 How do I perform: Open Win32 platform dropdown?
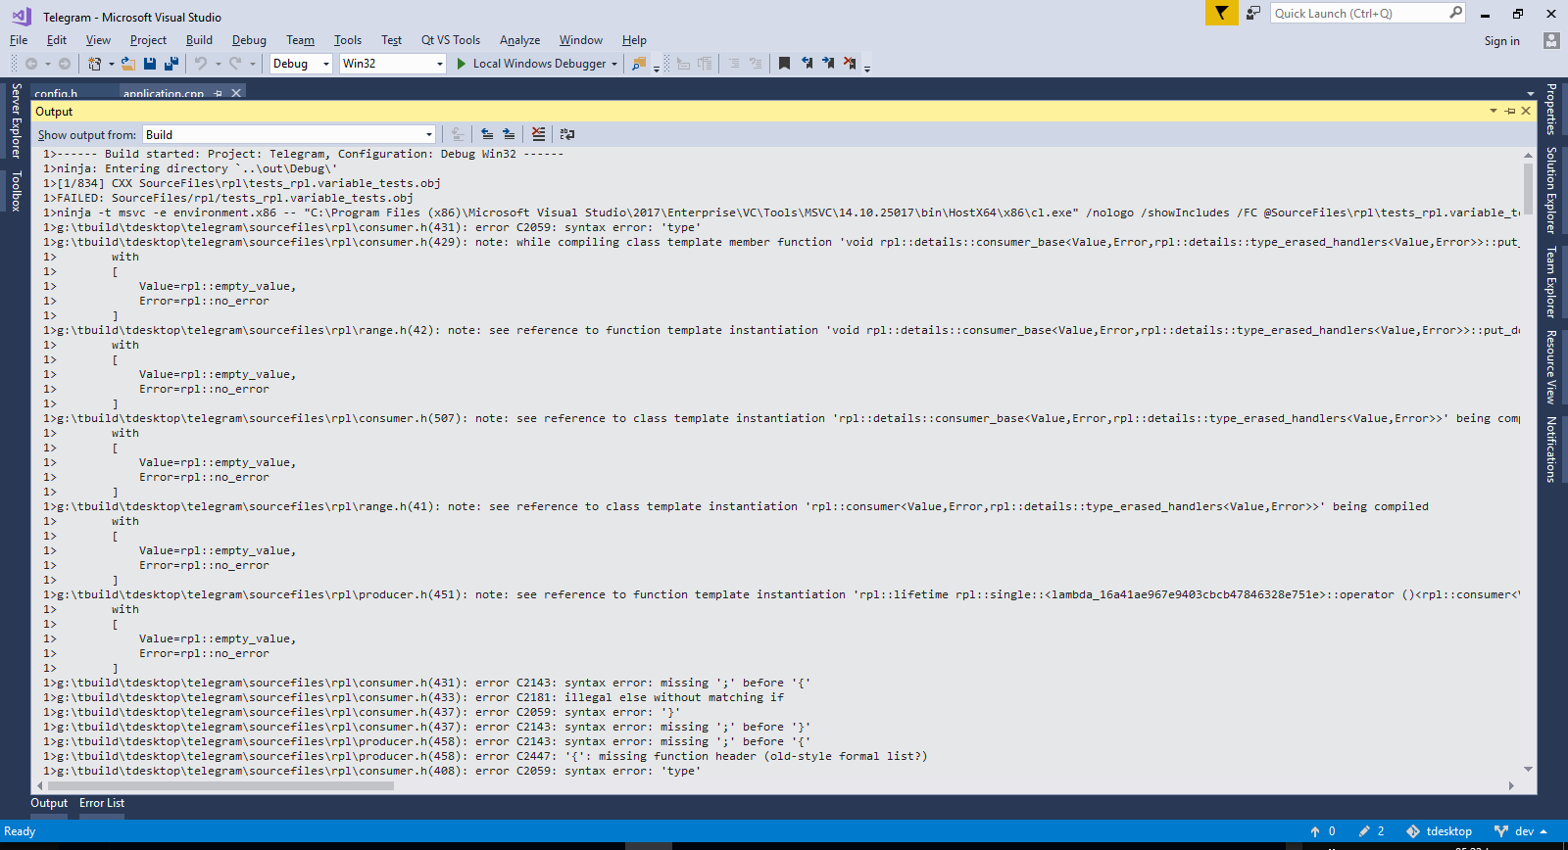(393, 64)
